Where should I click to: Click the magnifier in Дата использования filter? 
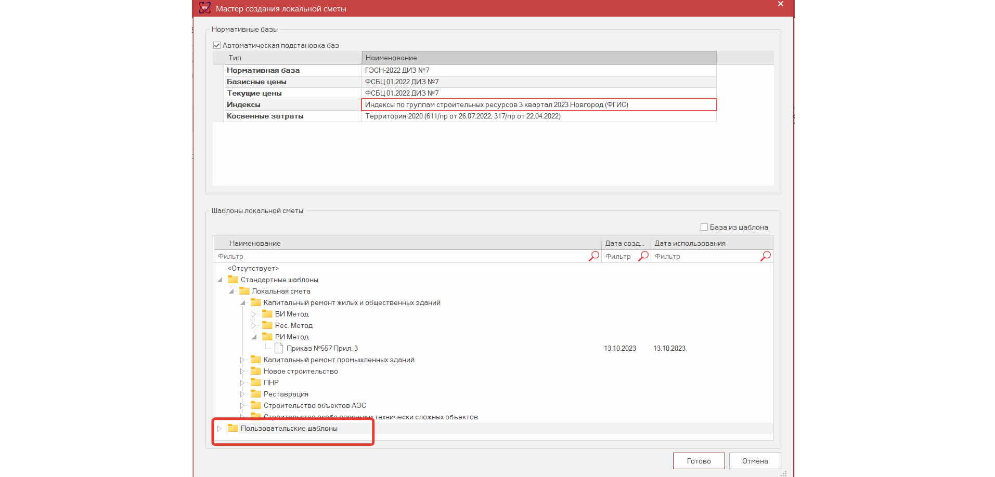765,256
